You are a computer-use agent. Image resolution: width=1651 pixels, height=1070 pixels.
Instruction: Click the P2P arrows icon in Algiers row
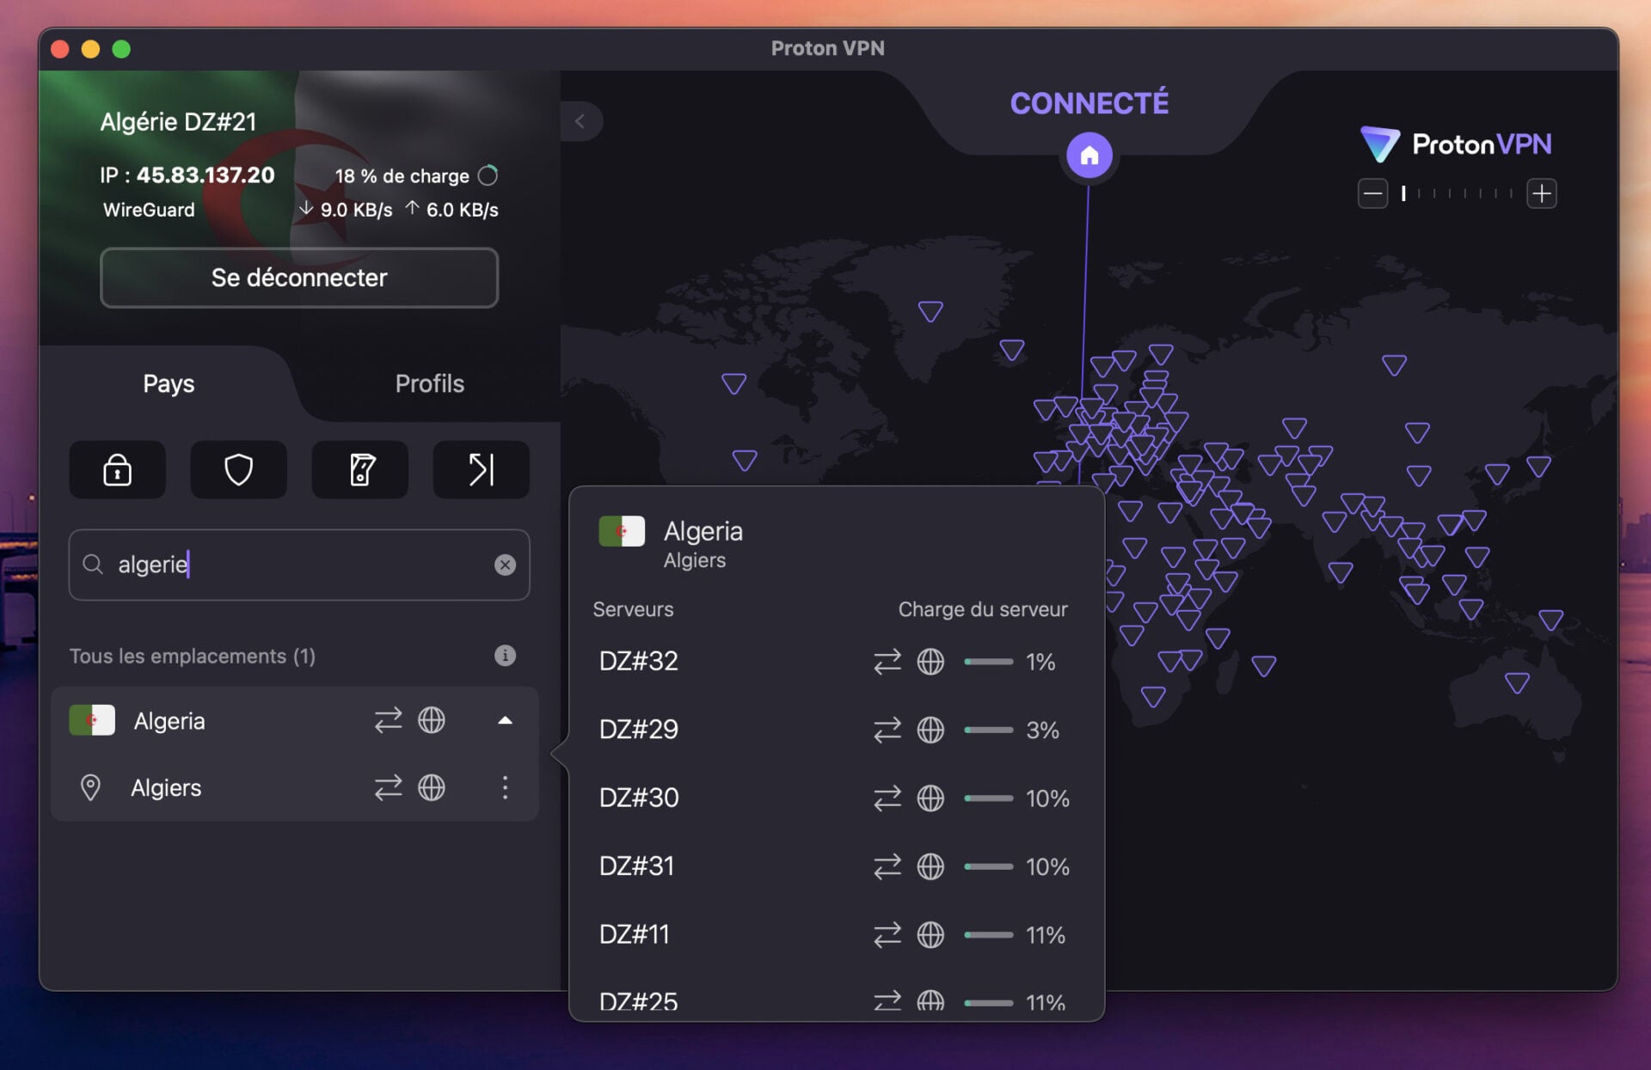coord(388,787)
